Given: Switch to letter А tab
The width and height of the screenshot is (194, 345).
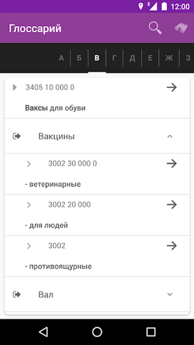Looking at the screenshot, I should click(61, 58).
